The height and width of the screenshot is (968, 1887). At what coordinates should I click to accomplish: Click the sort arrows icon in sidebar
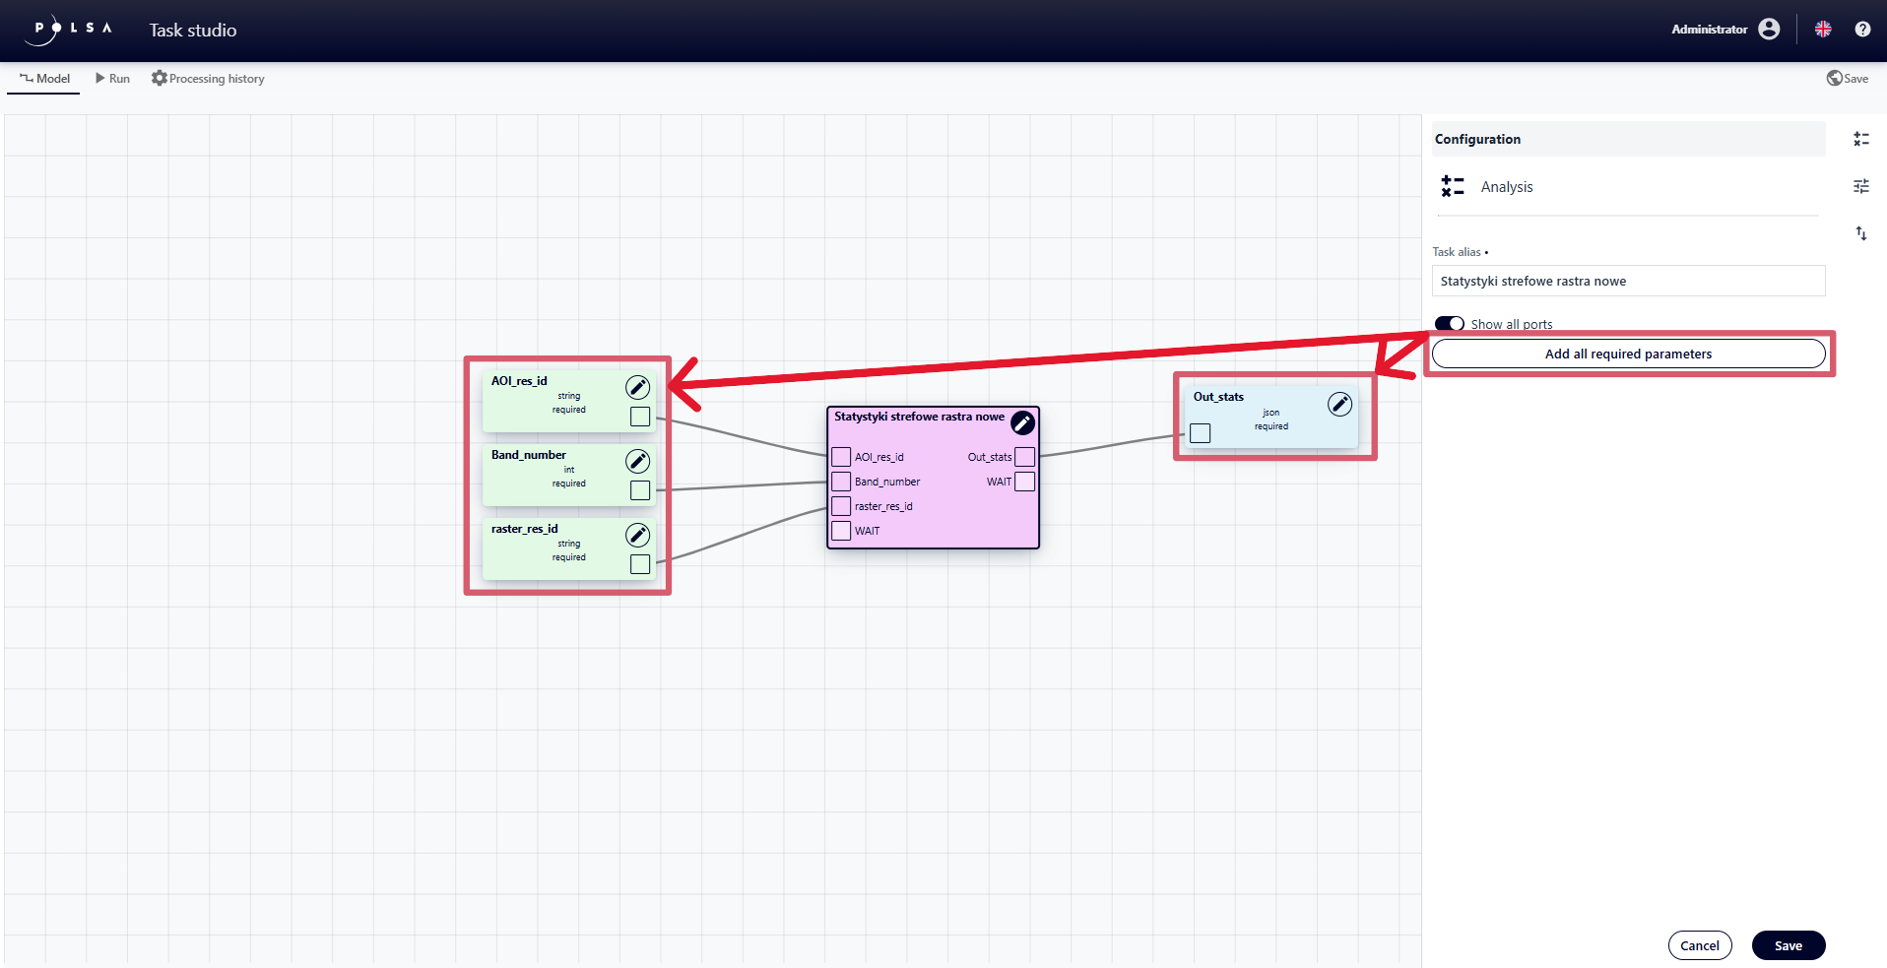point(1861,233)
